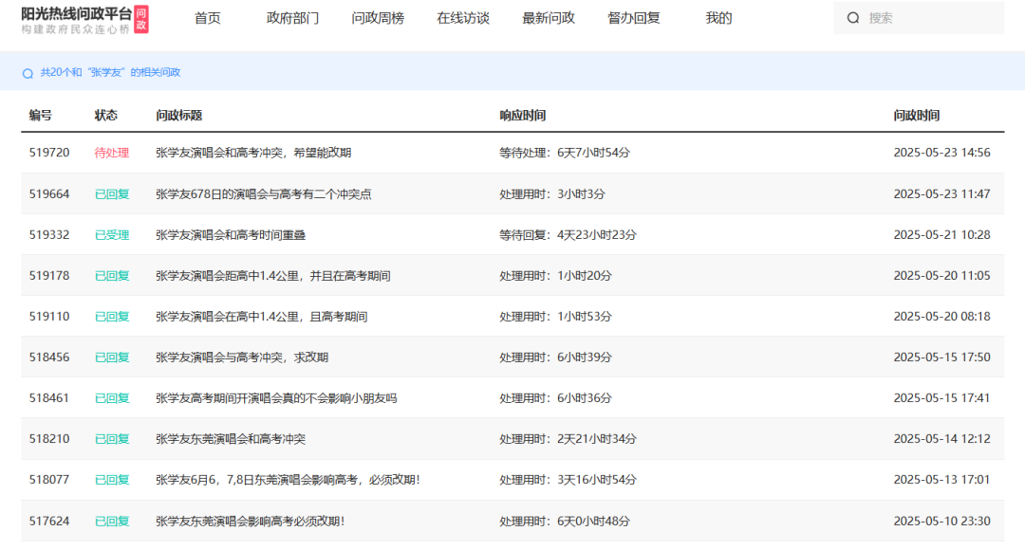The width and height of the screenshot is (1025, 550).
Task: Open inquiry 张学友678日的演唱会与高考有二个冲突点
Action: (264, 194)
